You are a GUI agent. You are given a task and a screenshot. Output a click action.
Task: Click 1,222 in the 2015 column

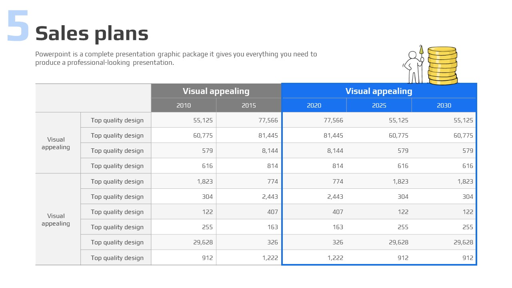[270, 258]
